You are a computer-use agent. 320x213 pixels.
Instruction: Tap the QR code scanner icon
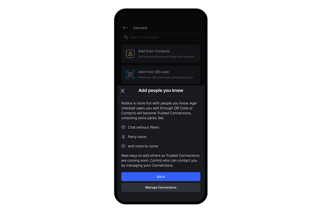[130, 75]
